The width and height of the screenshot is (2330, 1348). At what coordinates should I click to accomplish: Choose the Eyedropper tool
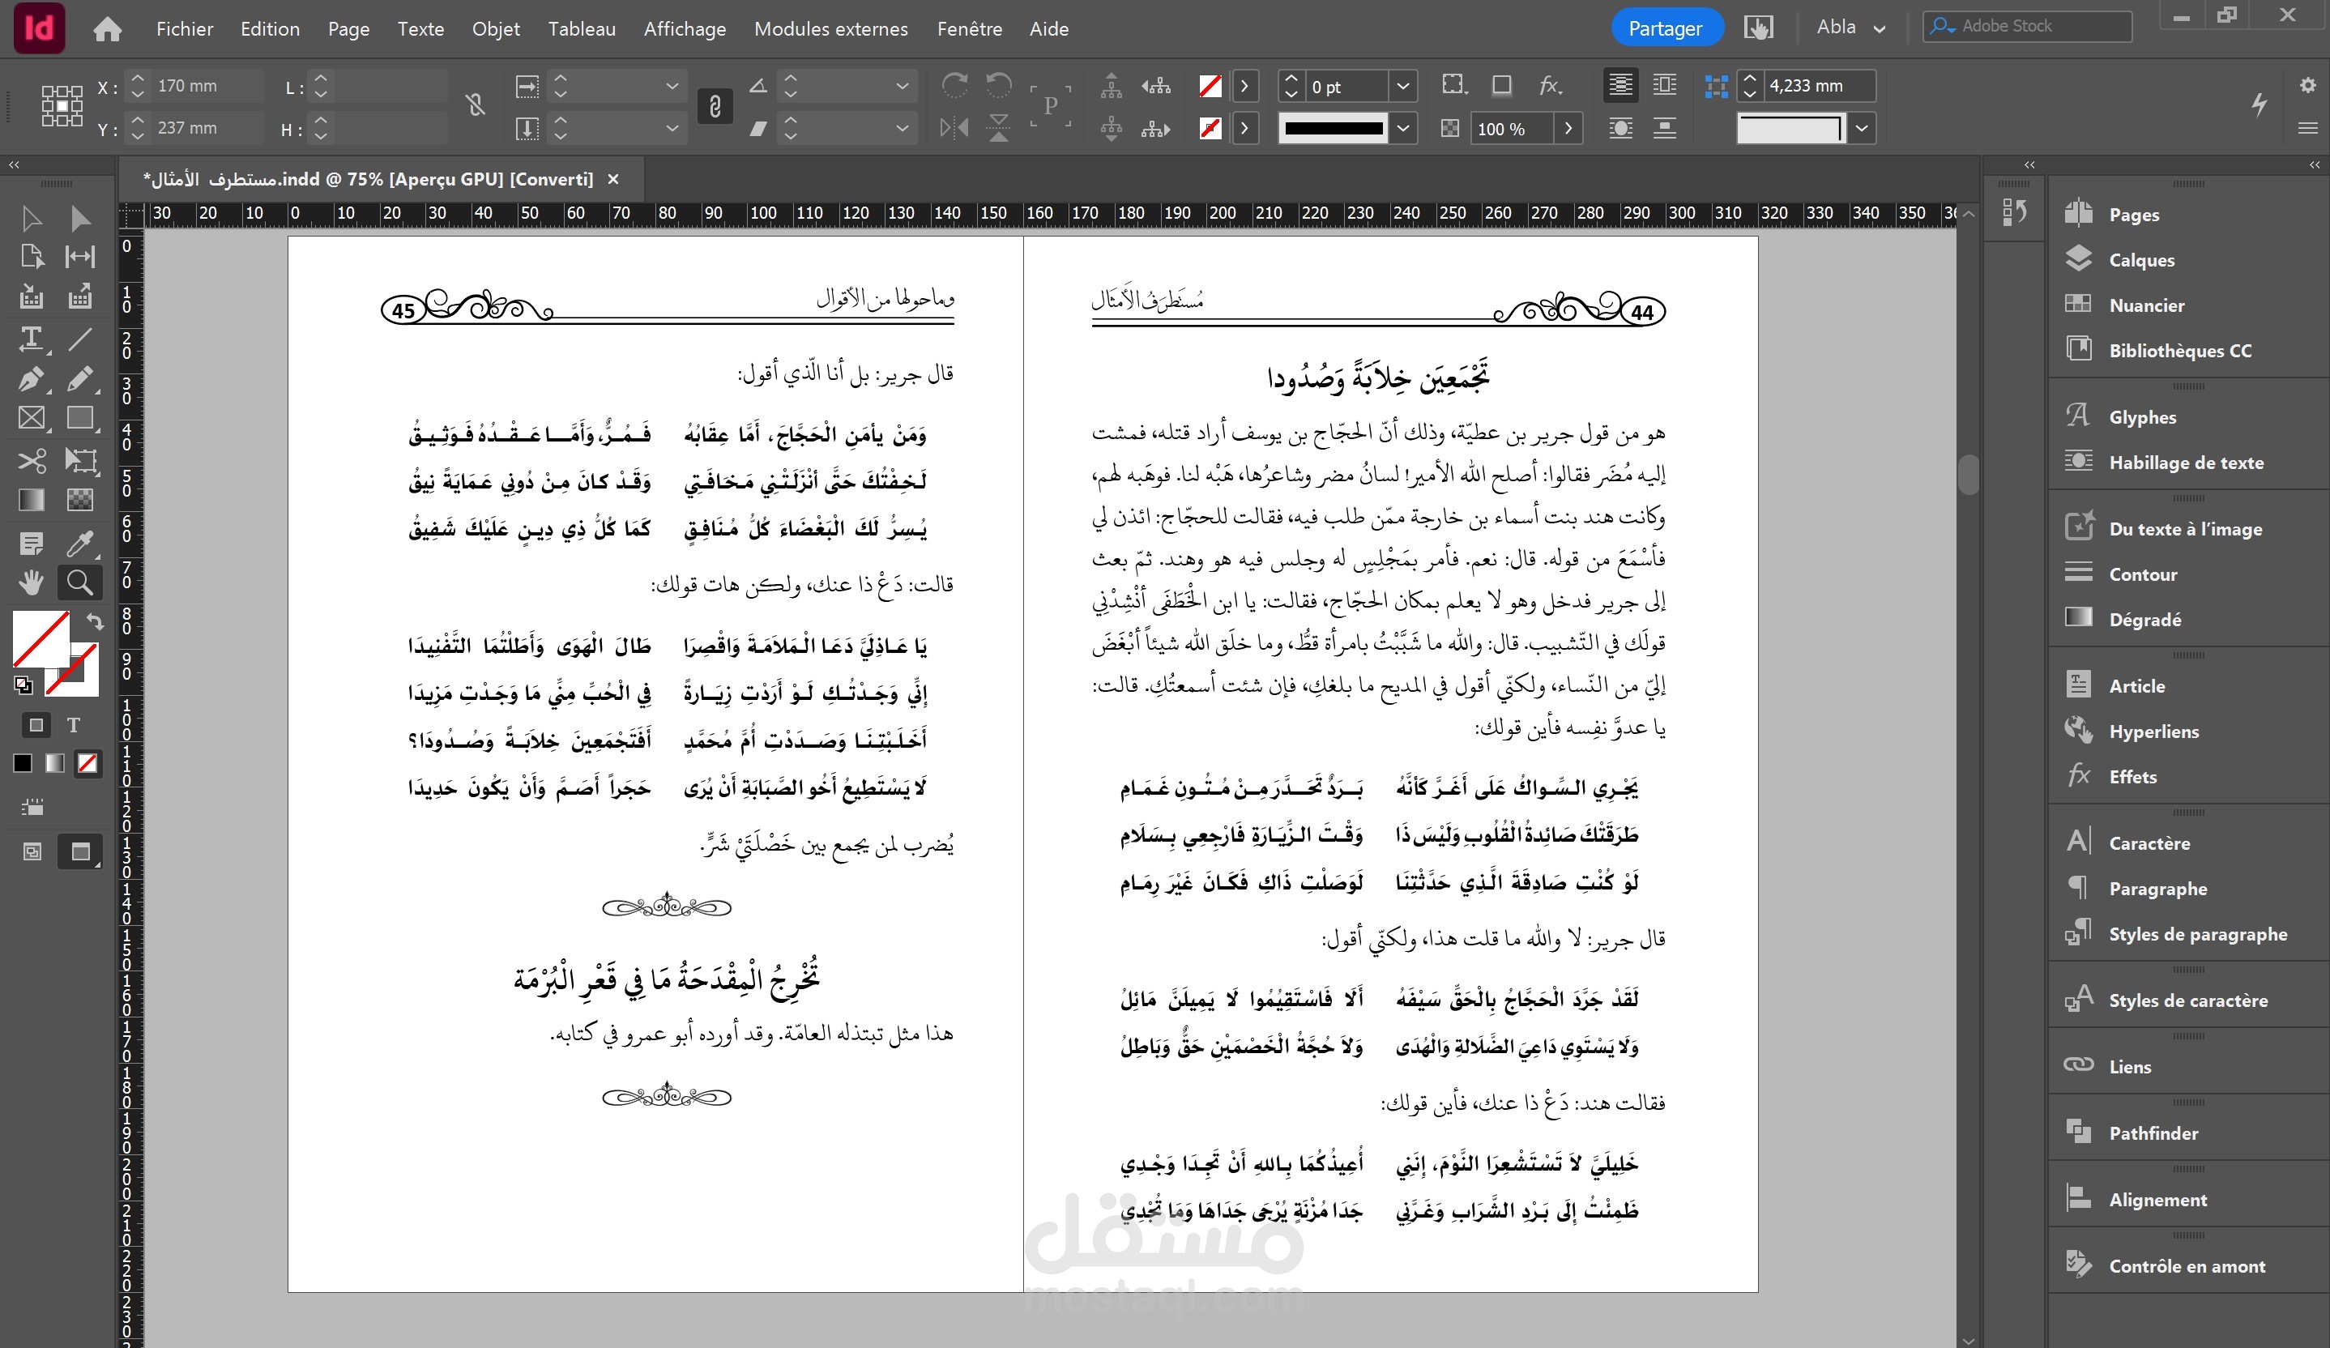coord(79,543)
